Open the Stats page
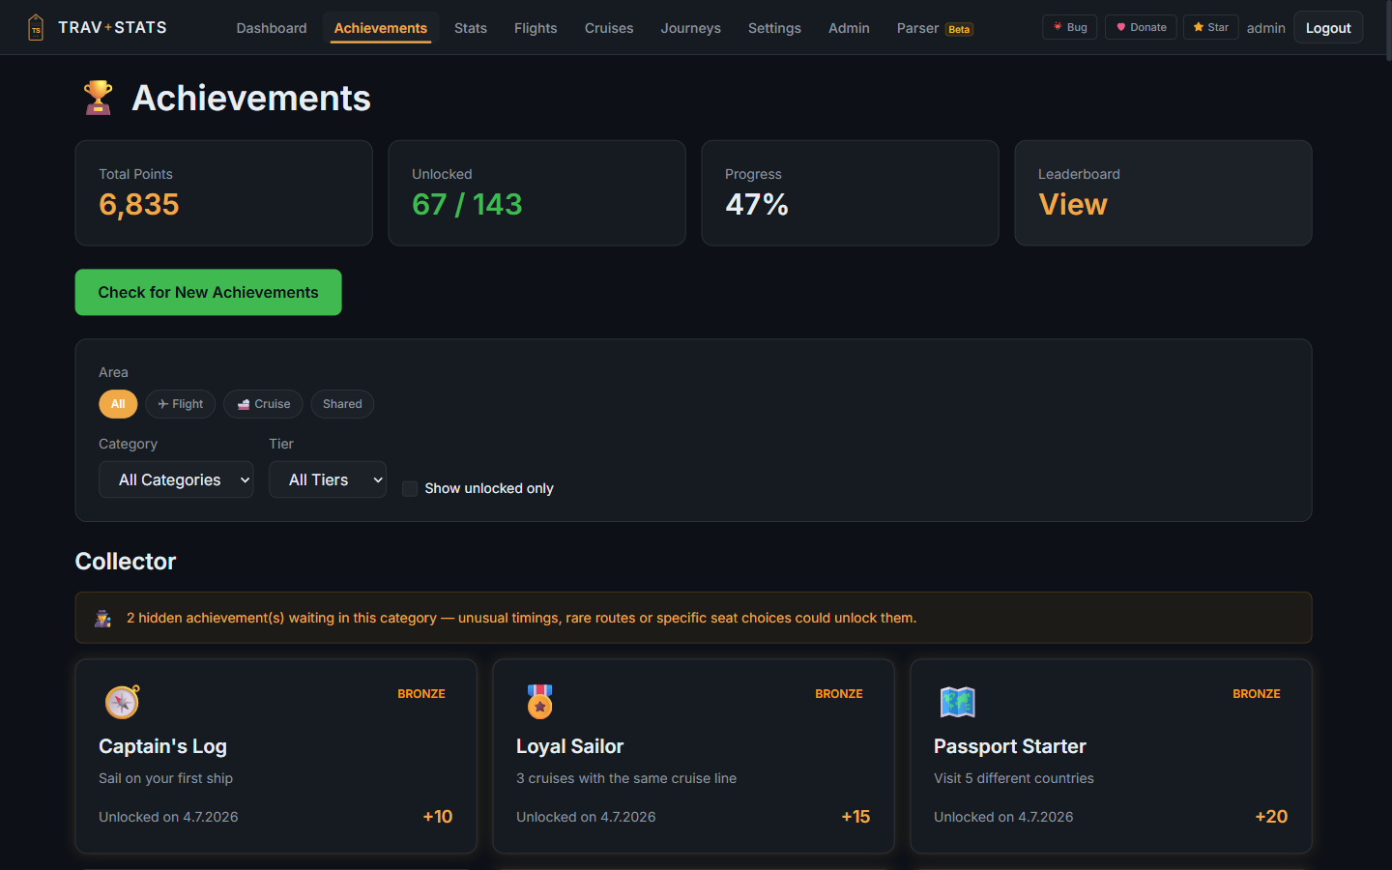The image size is (1392, 870). (x=471, y=28)
